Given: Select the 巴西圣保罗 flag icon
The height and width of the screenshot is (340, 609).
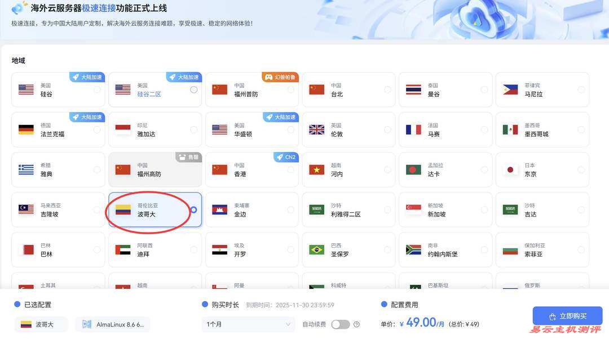Looking at the screenshot, I should [x=316, y=249].
